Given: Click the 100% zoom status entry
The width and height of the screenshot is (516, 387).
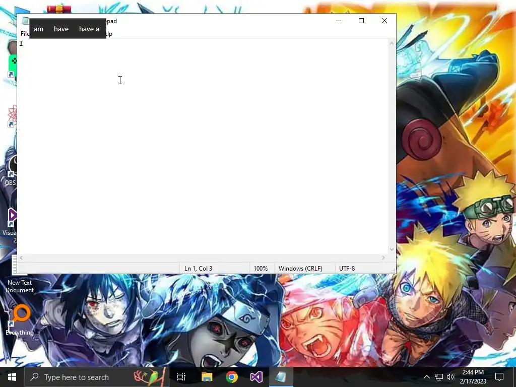Looking at the screenshot, I should click(261, 269).
